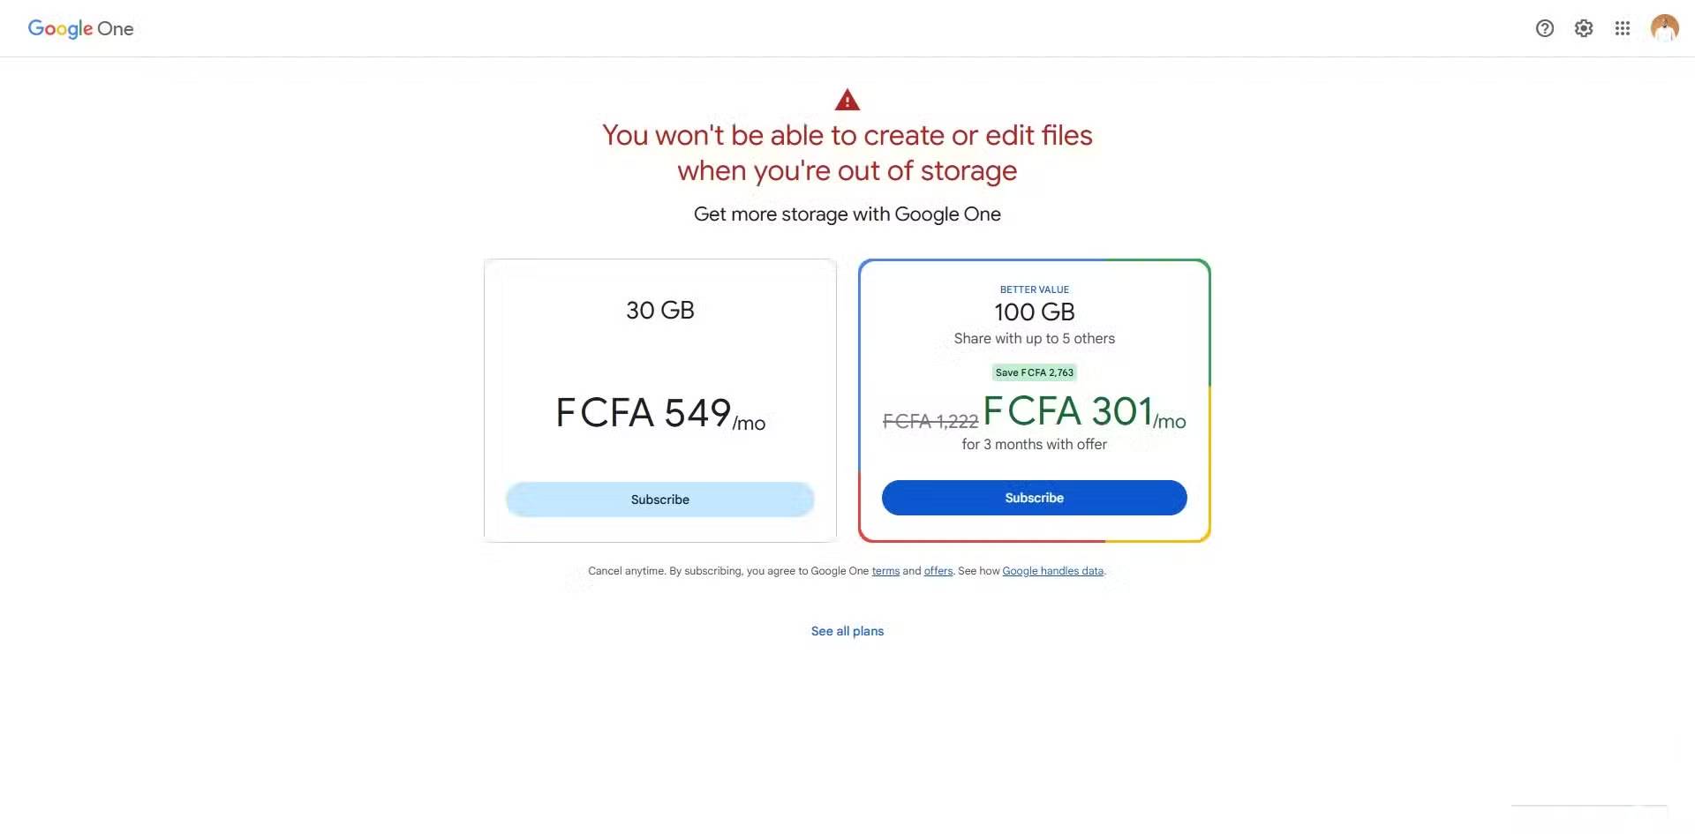Click the 100 GB plan title
The height and width of the screenshot is (834, 1695).
(x=1035, y=312)
